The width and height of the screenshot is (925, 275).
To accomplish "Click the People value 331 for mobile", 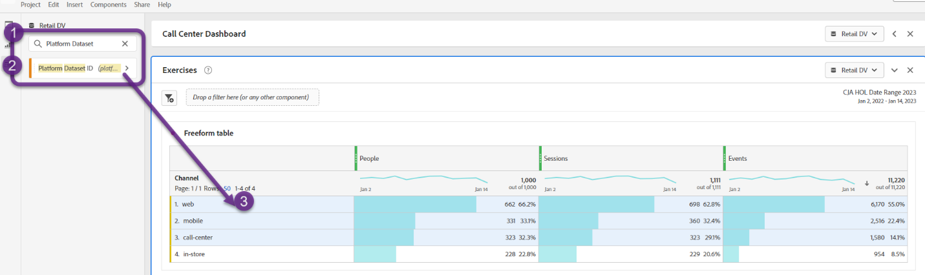I will (509, 221).
